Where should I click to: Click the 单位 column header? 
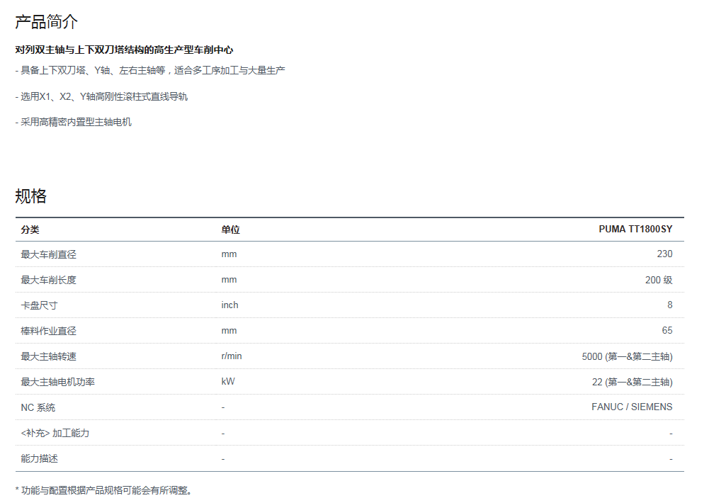(230, 230)
